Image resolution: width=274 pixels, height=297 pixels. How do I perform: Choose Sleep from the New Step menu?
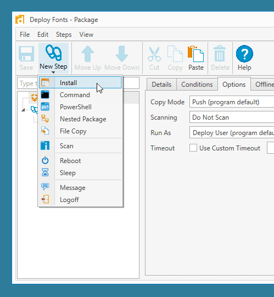coord(80,173)
